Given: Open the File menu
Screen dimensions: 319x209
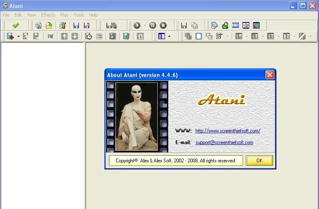Looking at the screenshot, I should 6,15.
